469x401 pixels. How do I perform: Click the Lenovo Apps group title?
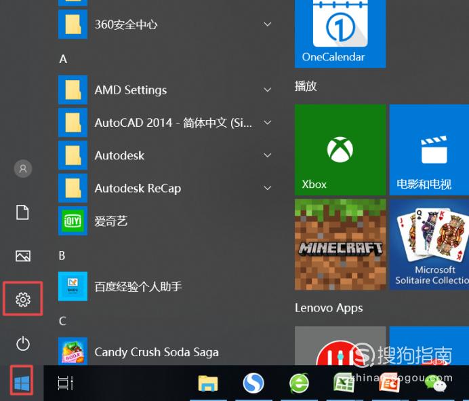[x=329, y=308]
